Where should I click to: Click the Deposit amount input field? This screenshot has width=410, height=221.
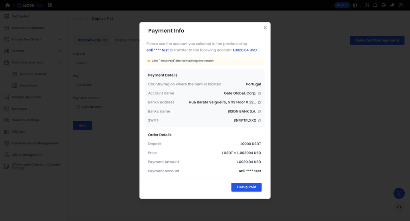[104, 63]
